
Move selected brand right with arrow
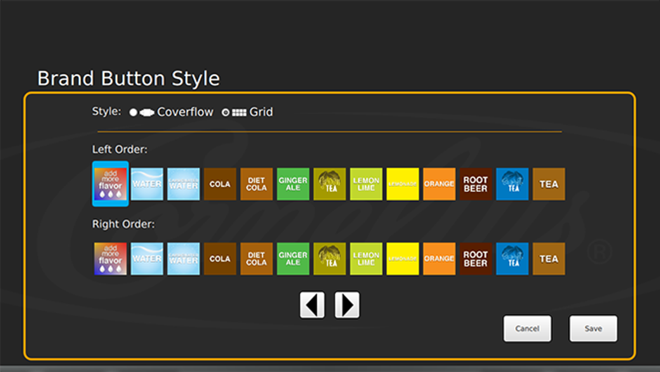pyautogui.click(x=347, y=305)
